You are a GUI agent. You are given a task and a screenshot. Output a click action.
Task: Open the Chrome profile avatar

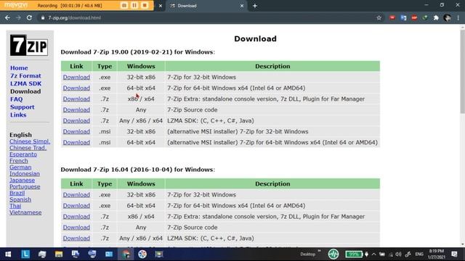(448, 17)
